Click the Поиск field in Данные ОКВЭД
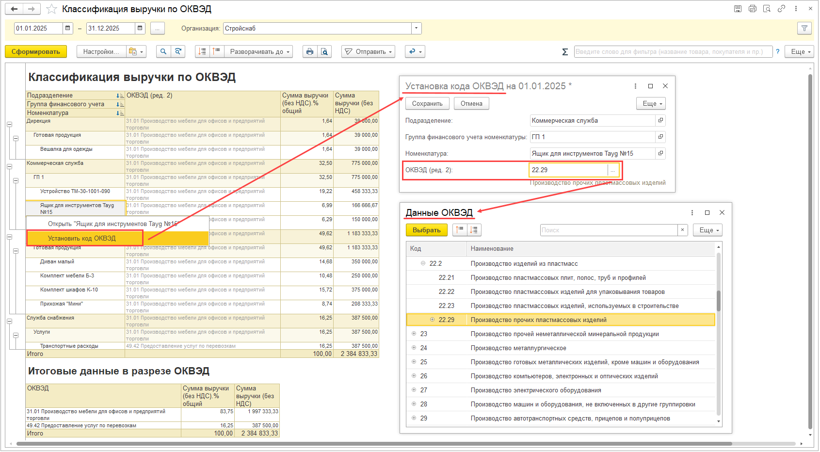Image resolution: width=820 pixels, height=452 pixels. coord(609,230)
